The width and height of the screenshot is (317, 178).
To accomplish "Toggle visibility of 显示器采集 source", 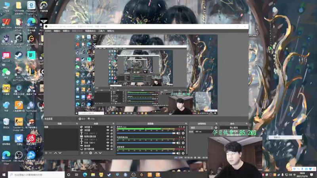I will 108,149.
